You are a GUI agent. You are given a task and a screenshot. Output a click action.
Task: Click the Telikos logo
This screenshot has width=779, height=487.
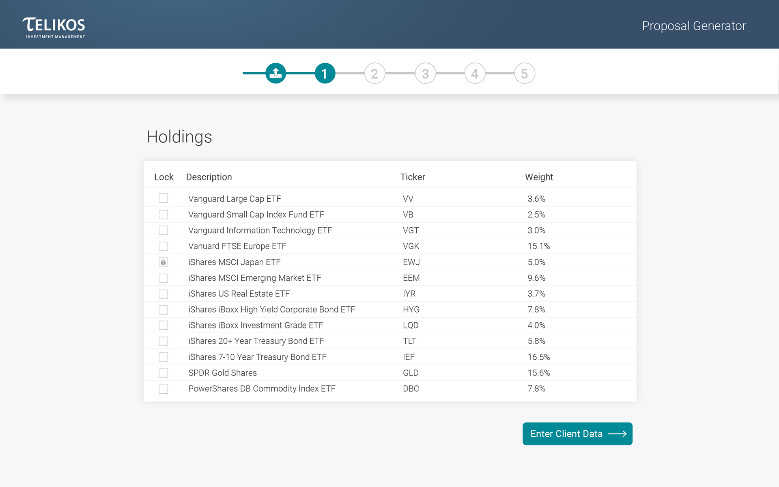(x=54, y=27)
